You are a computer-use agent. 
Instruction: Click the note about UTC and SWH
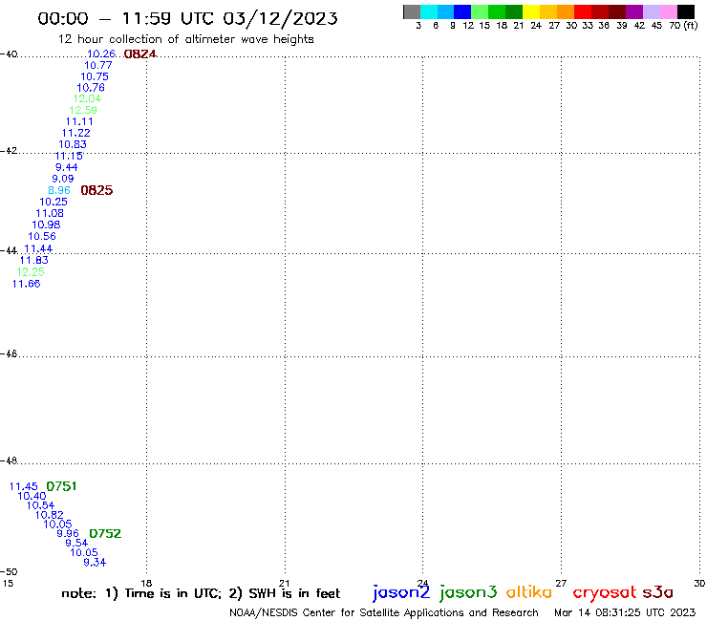pyautogui.click(x=201, y=593)
